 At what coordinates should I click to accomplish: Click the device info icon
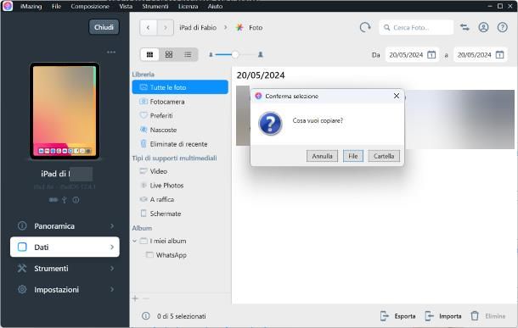[x=76, y=200]
